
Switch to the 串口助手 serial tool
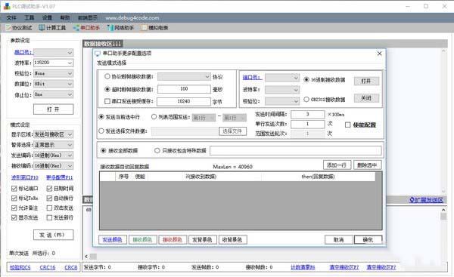pos(86,28)
